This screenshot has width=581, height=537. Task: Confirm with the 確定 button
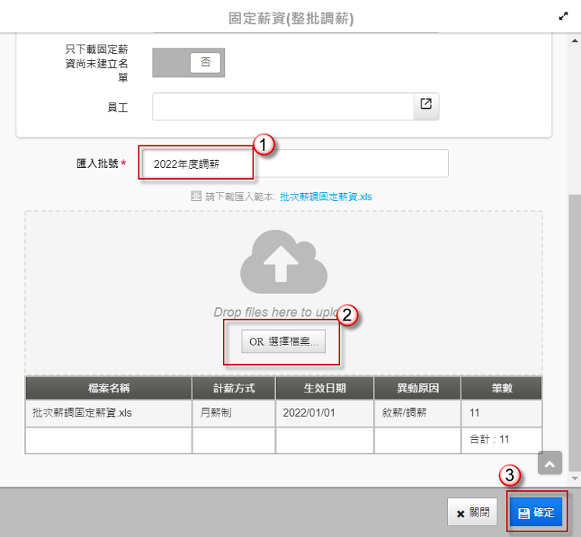536,512
